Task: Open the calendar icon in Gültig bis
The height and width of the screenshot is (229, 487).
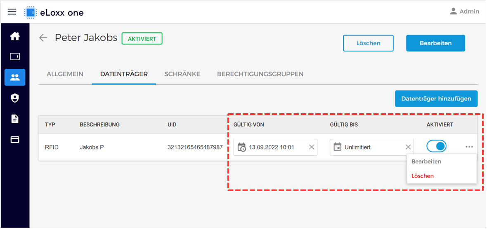Action: point(337,147)
